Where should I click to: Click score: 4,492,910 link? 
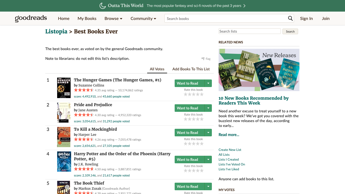tap(85, 96)
